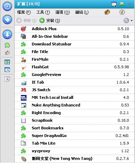Select the Tab Mix Lite name

pyautogui.click(x=44, y=143)
